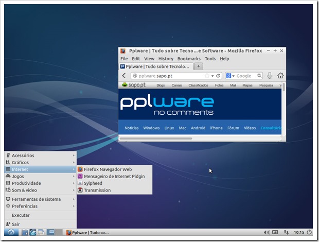Select the Internet menu category
Screen dimensions: 319x242
click(x=40, y=169)
